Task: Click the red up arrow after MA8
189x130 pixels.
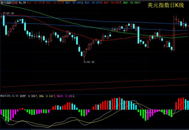Action: [140, 3]
